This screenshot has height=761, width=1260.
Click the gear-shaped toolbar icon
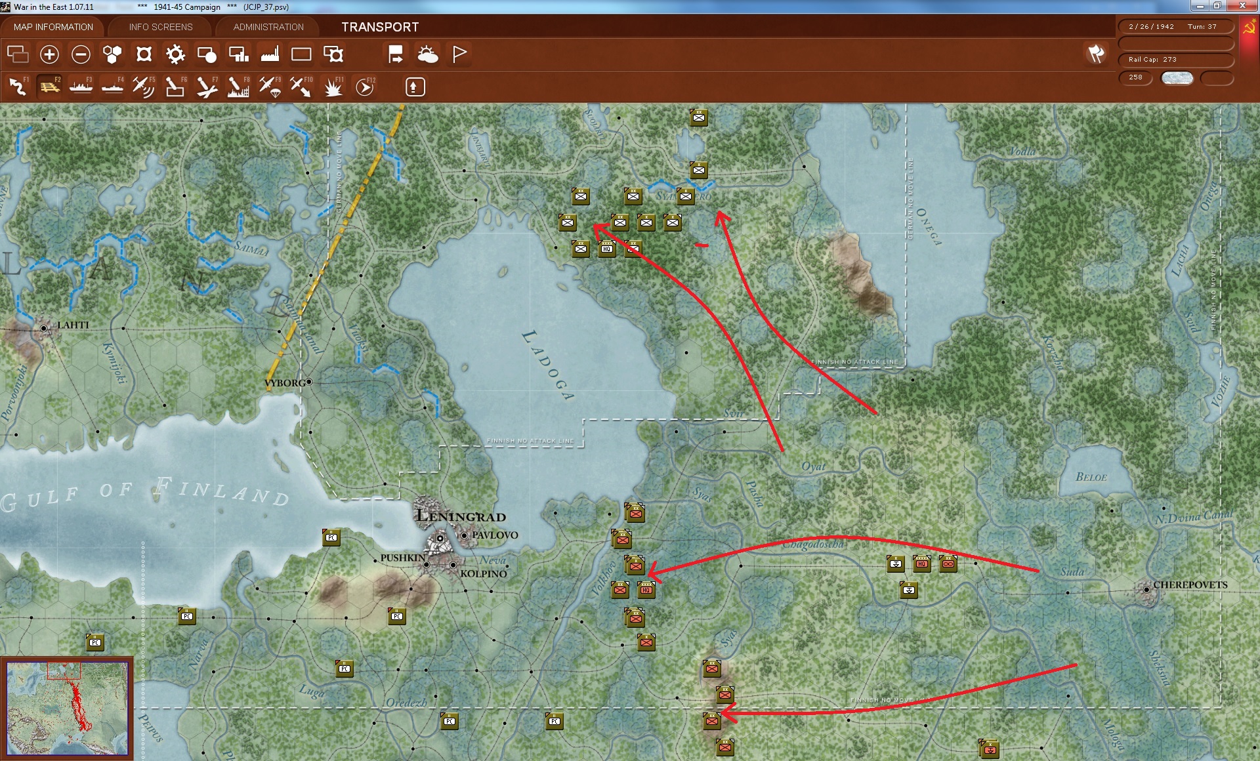[175, 54]
